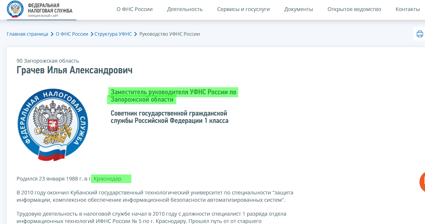Viewport: 425px width, 224px height.
Task: Open the 'О ФНС России' top menu
Action: [x=135, y=9]
